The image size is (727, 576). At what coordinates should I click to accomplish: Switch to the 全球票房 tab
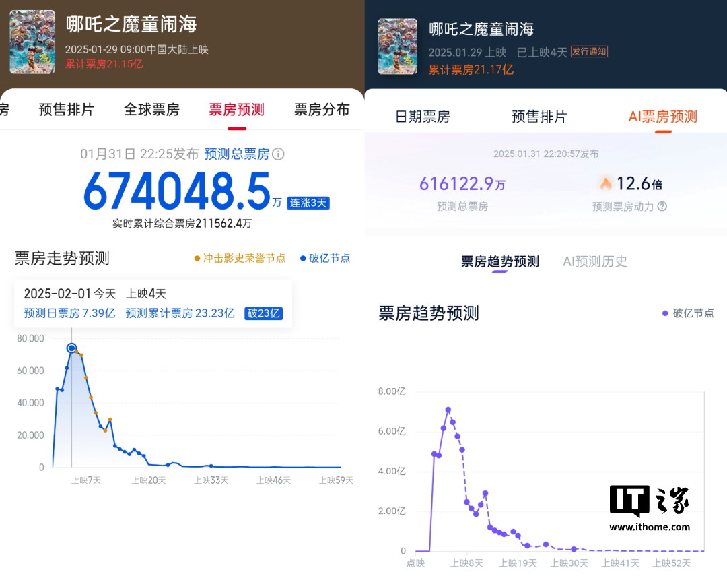pos(151,110)
